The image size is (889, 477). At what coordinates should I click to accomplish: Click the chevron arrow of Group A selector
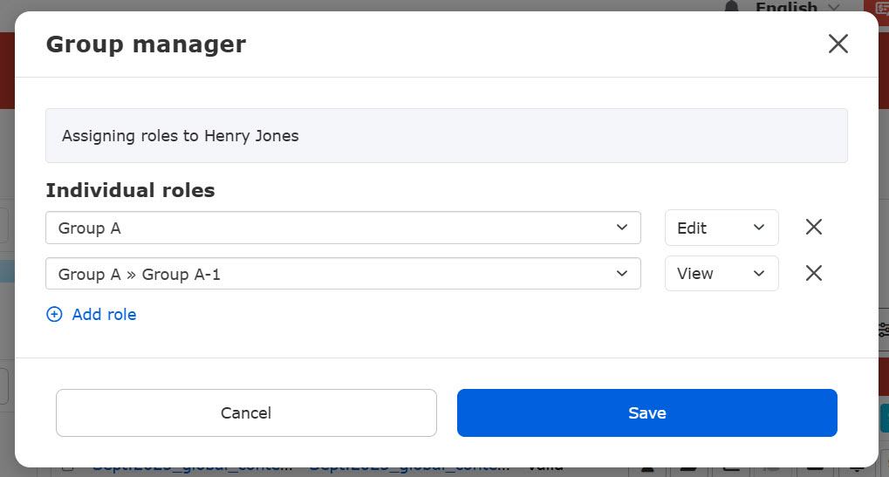[621, 228]
